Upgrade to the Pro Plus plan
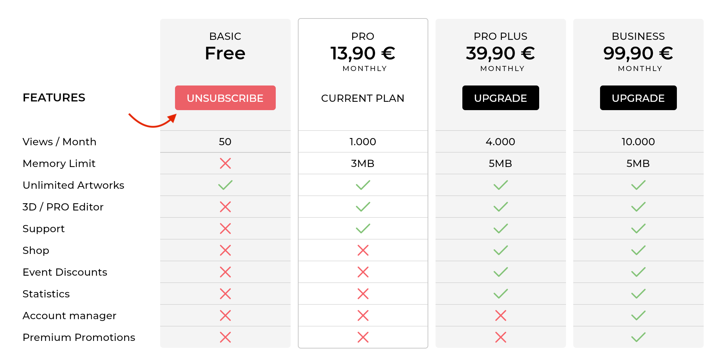 pyautogui.click(x=500, y=98)
